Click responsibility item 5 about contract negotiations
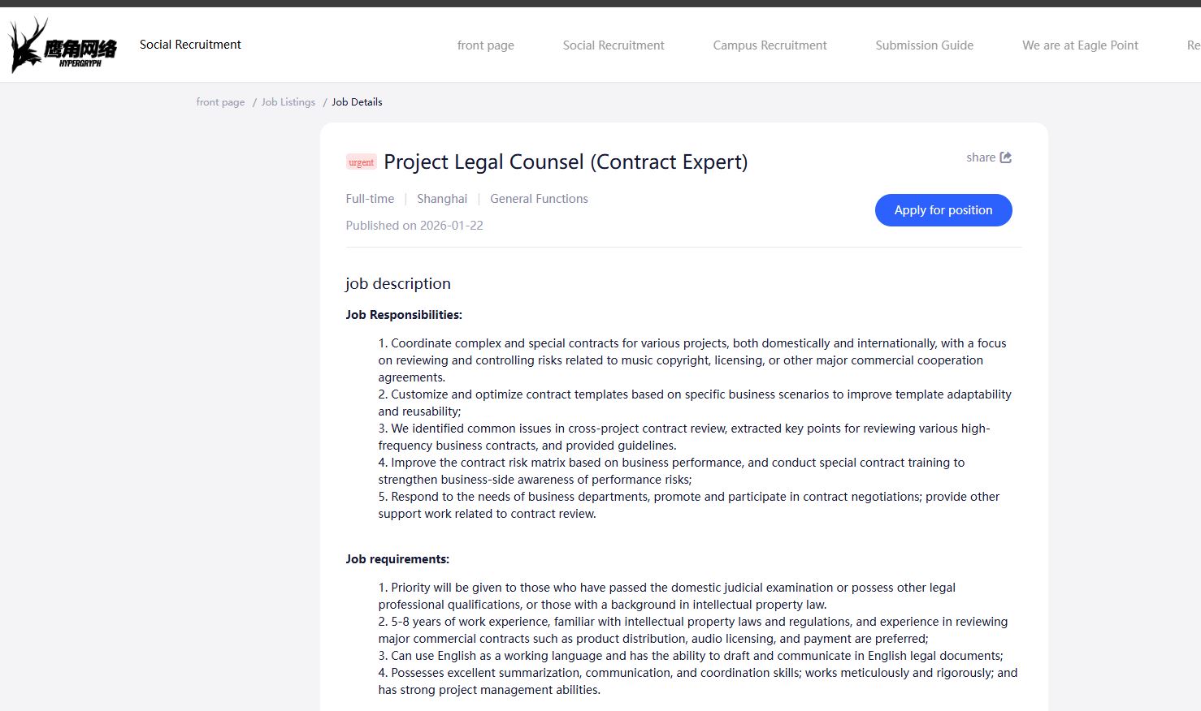This screenshot has height=711, width=1201. coord(689,505)
